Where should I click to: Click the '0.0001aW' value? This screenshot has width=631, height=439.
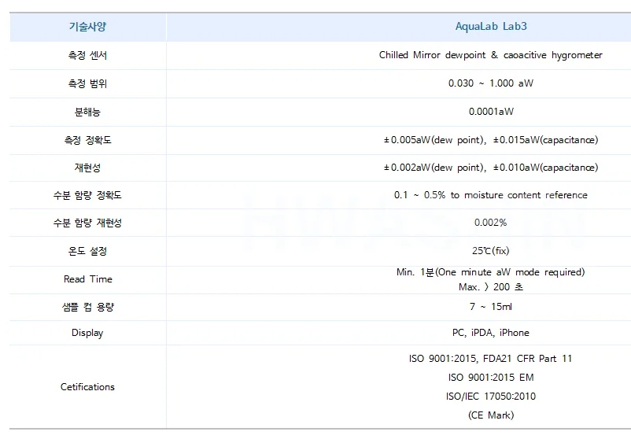point(491,112)
